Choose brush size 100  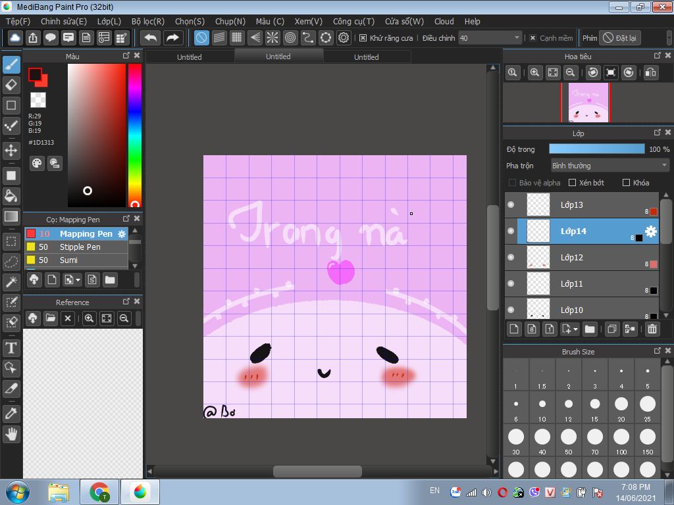click(621, 440)
